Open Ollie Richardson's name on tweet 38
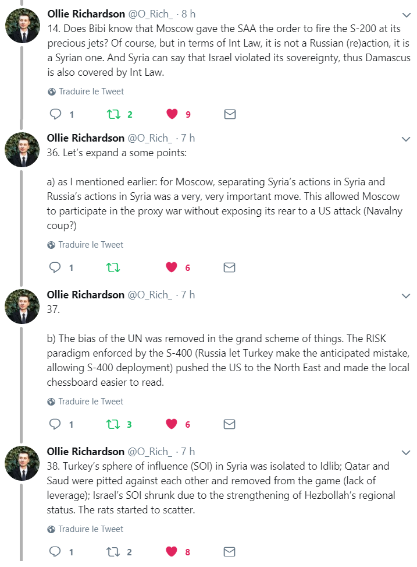The height and width of the screenshot is (567, 417). pyautogui.click(x=85, y=452)
